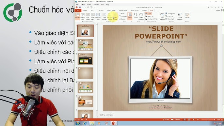
Task: Fit slide to current window status icon
Action: pyautogui.click(x=222, y=119)
